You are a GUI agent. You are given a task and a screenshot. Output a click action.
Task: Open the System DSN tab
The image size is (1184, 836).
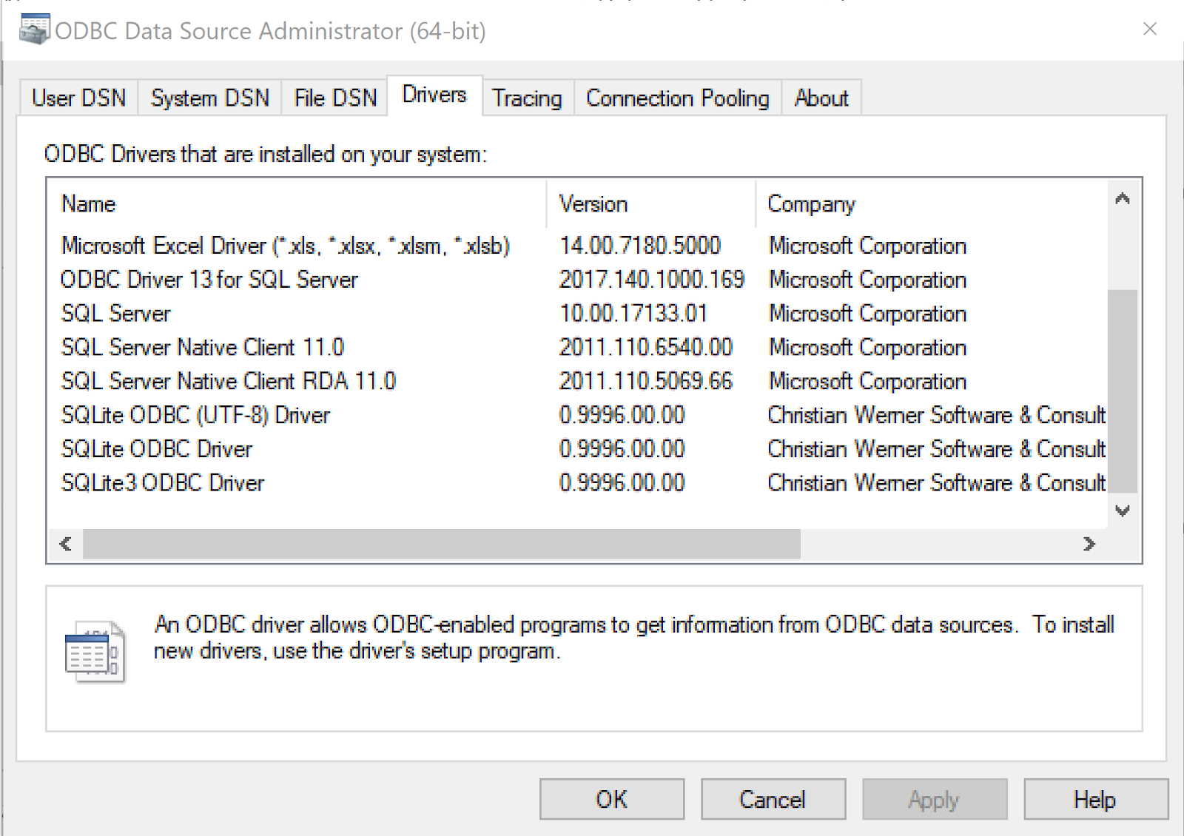point(210,98)
